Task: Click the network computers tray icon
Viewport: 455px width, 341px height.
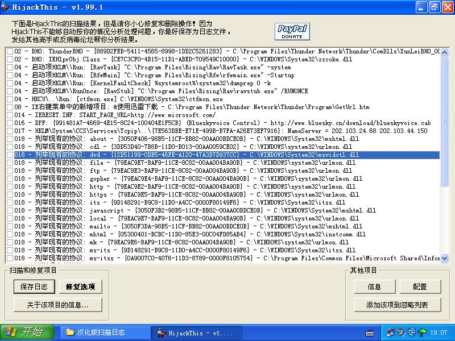Action: click(390, 332)
